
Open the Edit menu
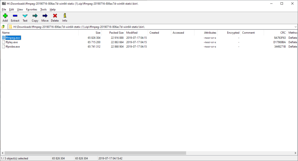(11, 10)
